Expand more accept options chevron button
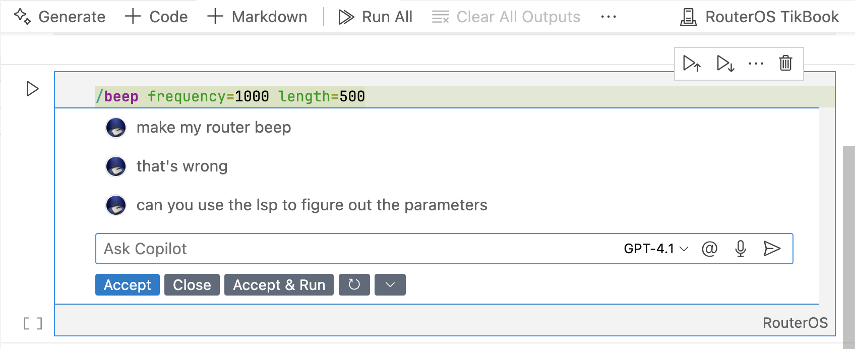Screen dimensions: 855x349 (x=390, y=285)
